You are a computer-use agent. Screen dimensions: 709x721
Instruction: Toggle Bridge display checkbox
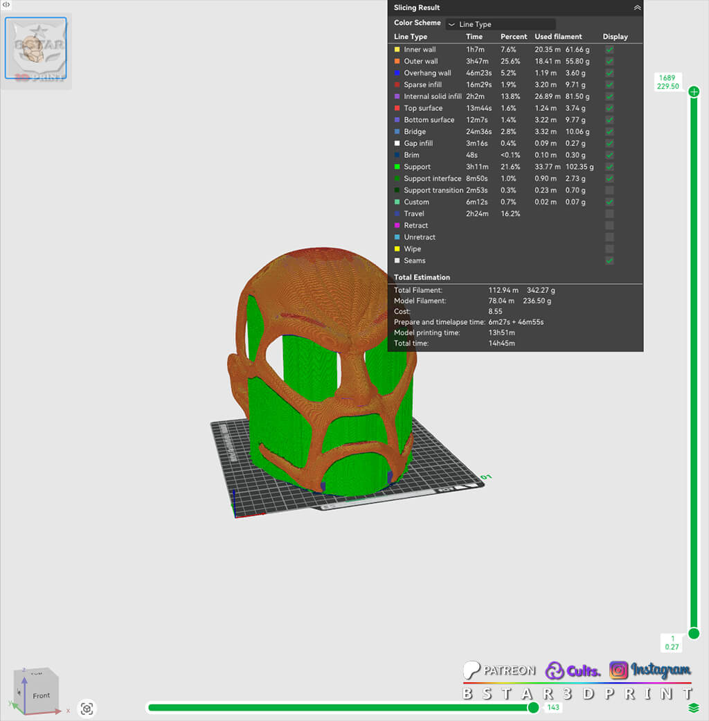point(609,132)
